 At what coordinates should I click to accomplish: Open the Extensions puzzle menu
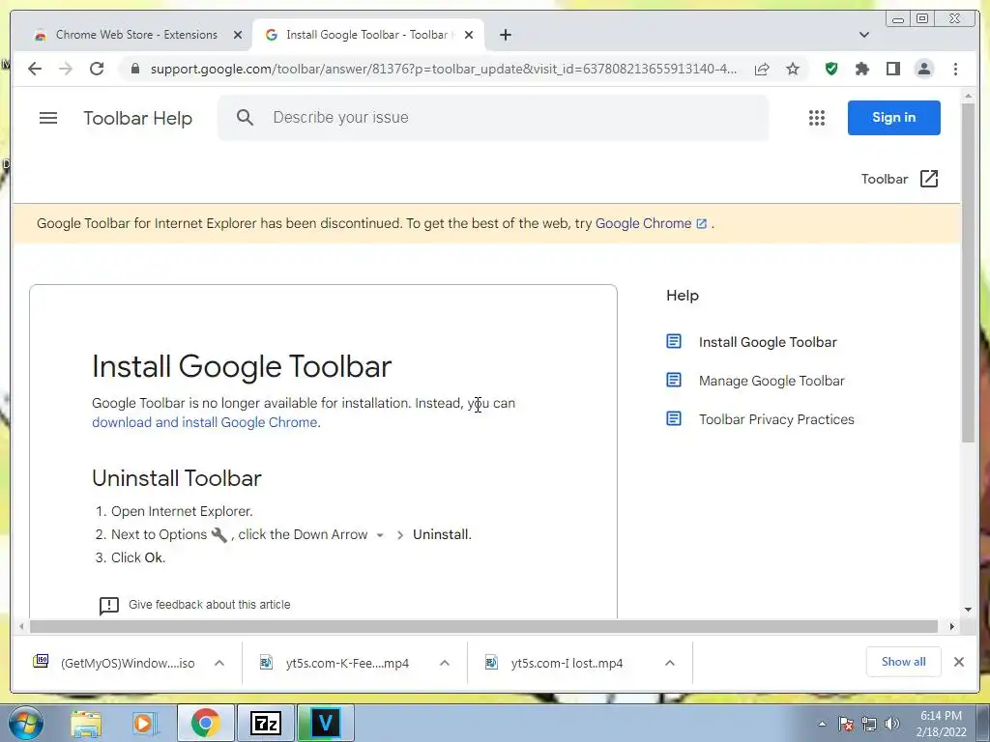862,69
